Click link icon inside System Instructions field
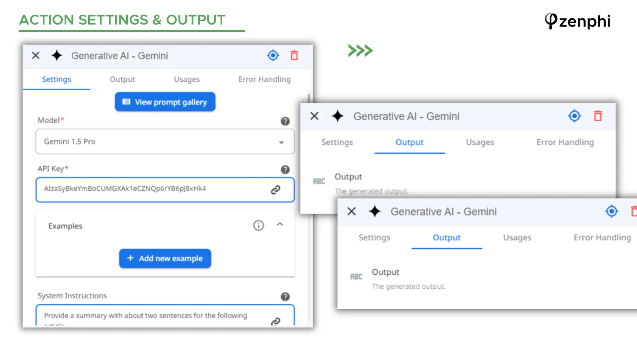 point(275,321)
